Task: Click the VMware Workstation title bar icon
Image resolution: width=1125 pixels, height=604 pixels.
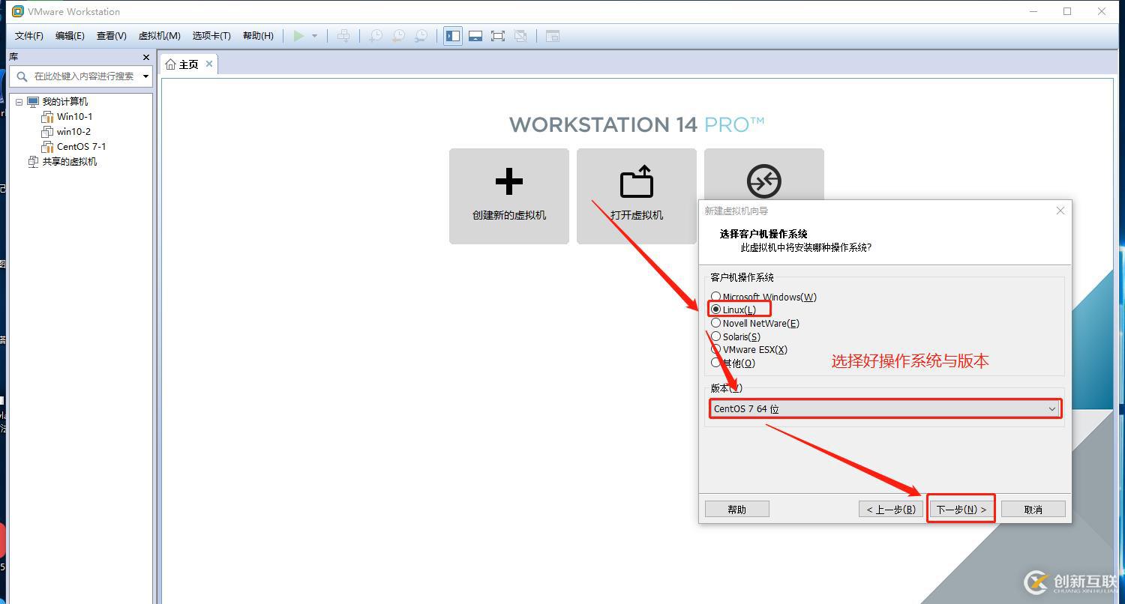Action: pos(18,11)
